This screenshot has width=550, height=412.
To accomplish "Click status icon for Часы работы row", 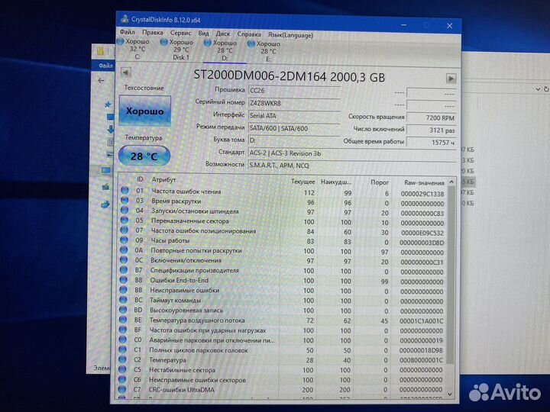I will point(124,240).
